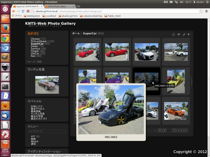This screenshot has height=157, width=210.
Task: Click the pencil edit icon in gallery toolbar
Action: pos(184,34)
